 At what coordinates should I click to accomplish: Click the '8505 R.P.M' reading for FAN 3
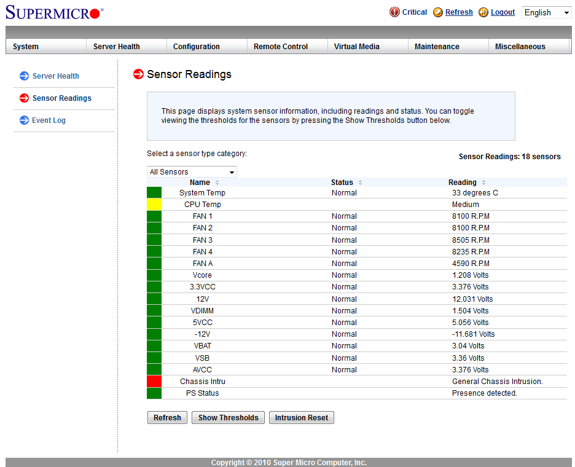[471, 240]
